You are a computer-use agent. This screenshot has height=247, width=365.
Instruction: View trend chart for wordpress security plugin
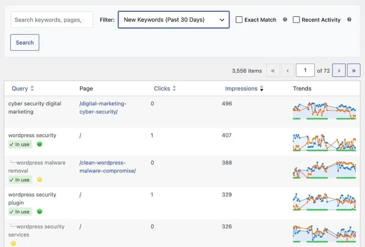point(324,201)
